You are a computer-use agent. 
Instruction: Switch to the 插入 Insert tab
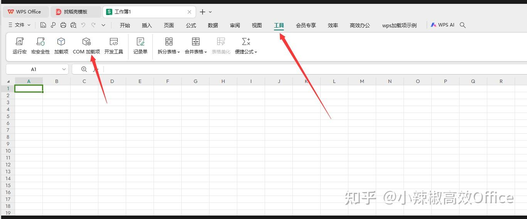[x=147, y=25]
